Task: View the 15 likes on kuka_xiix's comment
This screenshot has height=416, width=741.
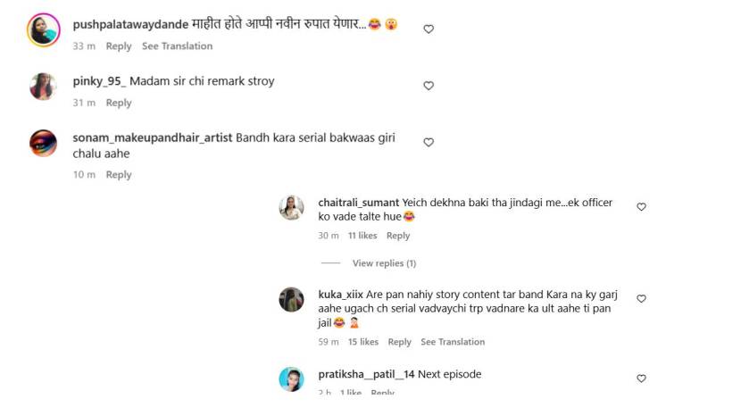Action: [x=363, y=342]
